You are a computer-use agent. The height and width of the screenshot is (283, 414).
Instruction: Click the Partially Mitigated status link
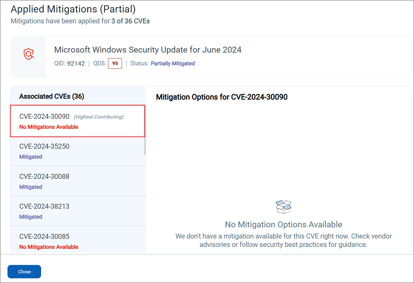tap(173, 63)
